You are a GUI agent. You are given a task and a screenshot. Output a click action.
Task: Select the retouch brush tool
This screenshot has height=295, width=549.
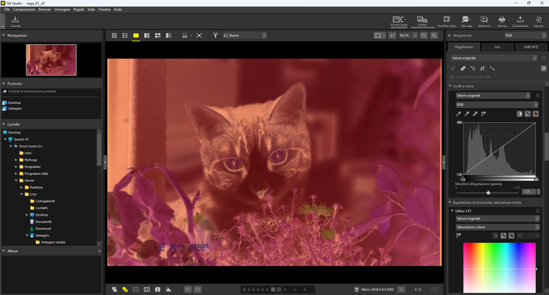click(x=463, y=68)
